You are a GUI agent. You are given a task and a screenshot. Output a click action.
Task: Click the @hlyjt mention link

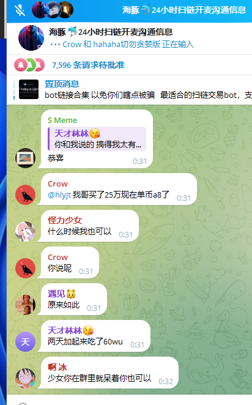click(x=59, y=195)
